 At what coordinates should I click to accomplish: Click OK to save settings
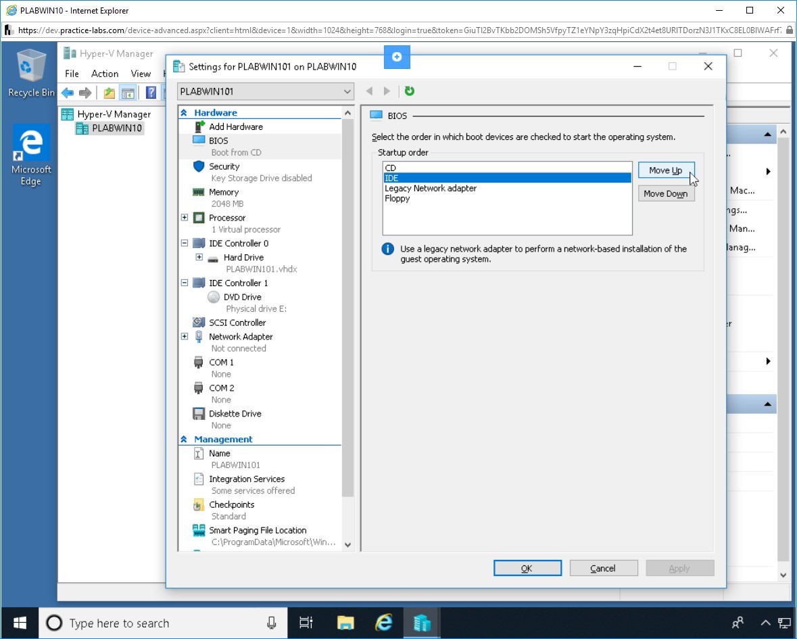(x=527, y=569)
